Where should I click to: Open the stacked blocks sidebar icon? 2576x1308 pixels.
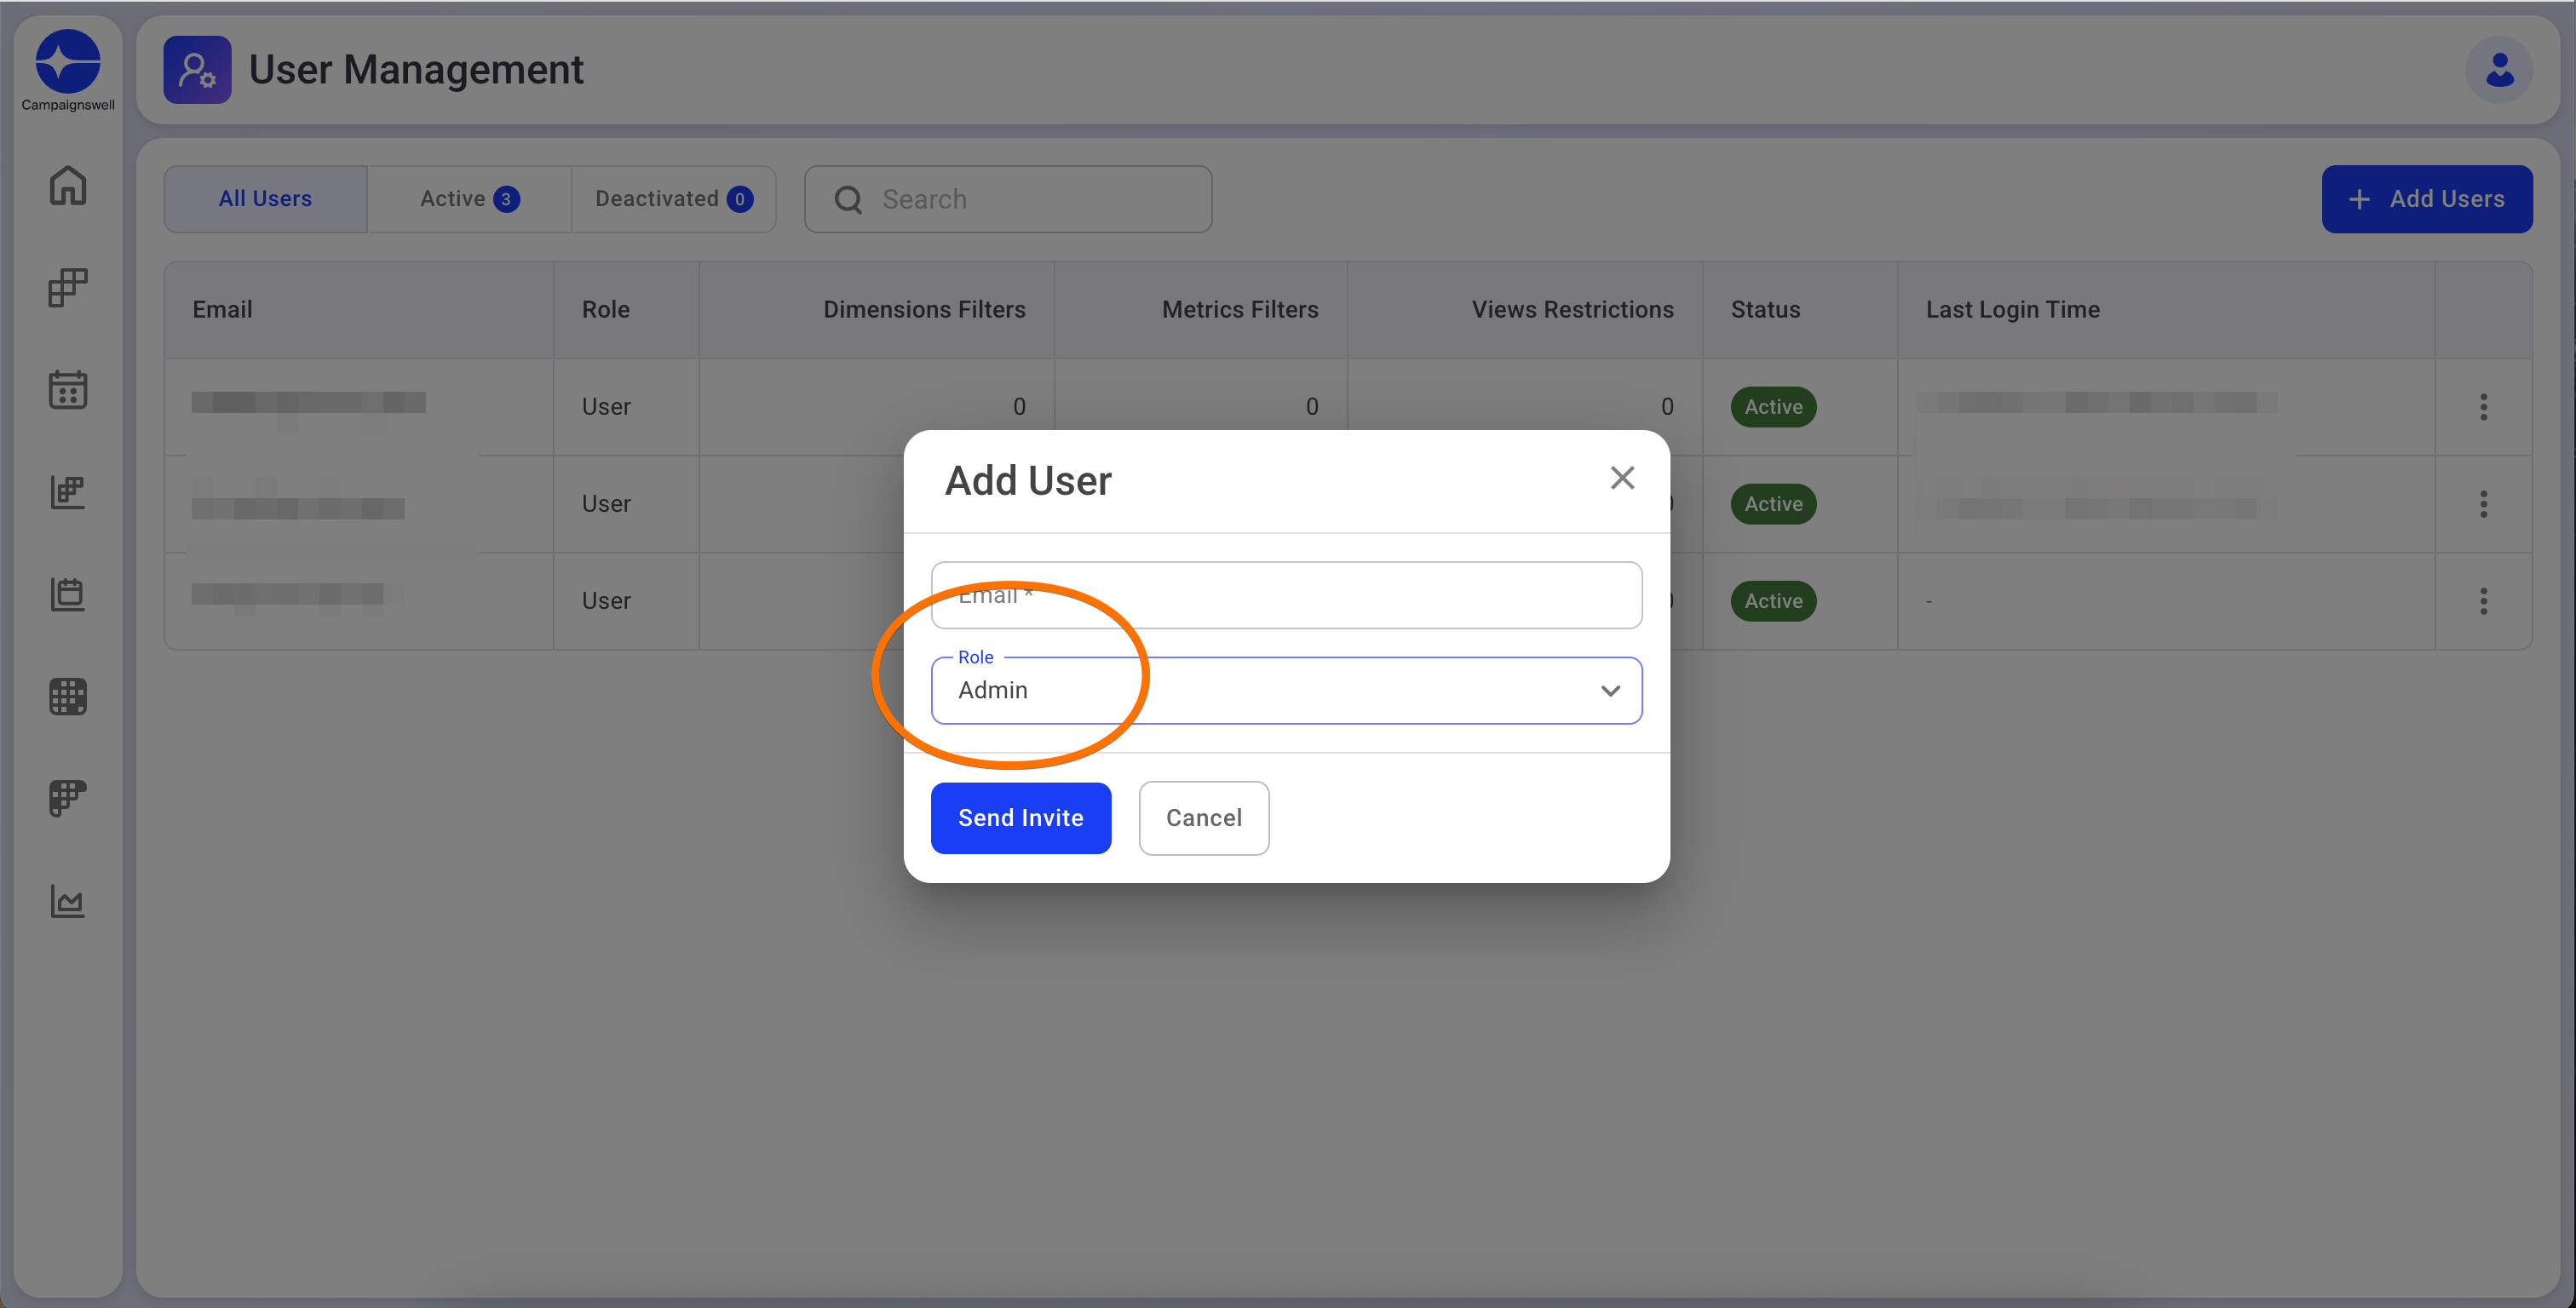(67, 288)
